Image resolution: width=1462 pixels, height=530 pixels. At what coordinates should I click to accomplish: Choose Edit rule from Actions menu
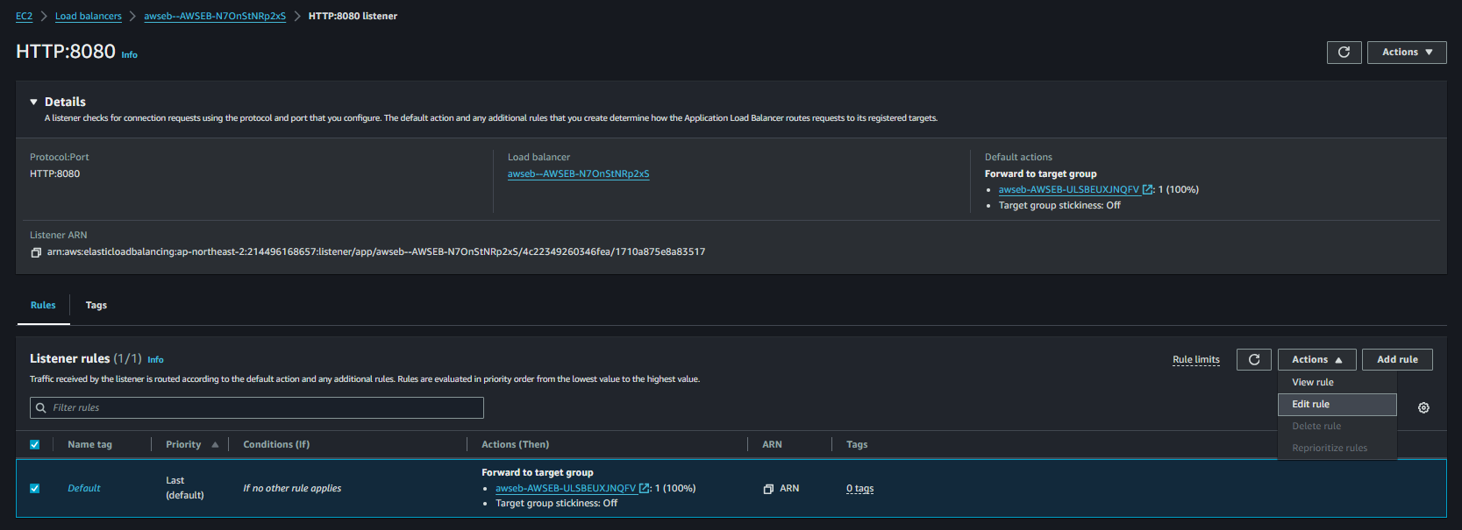click(x=1337, y=404)
